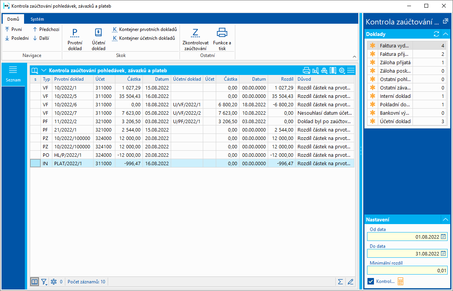Toggle the Kontrol... checkbox
The width and height of the screenshot is (453, 291).
tap(370, 281)
